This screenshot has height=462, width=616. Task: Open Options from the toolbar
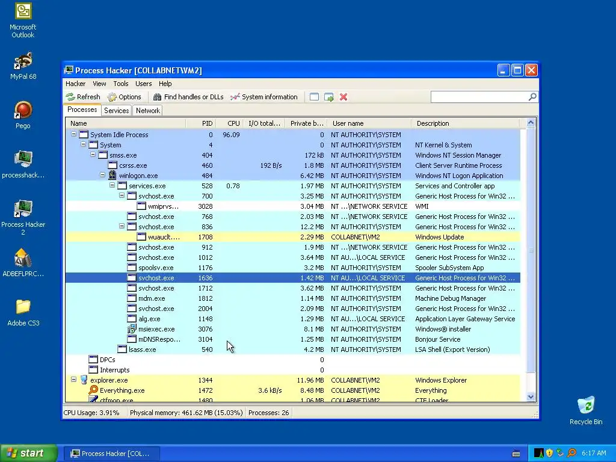coord(124,97)
